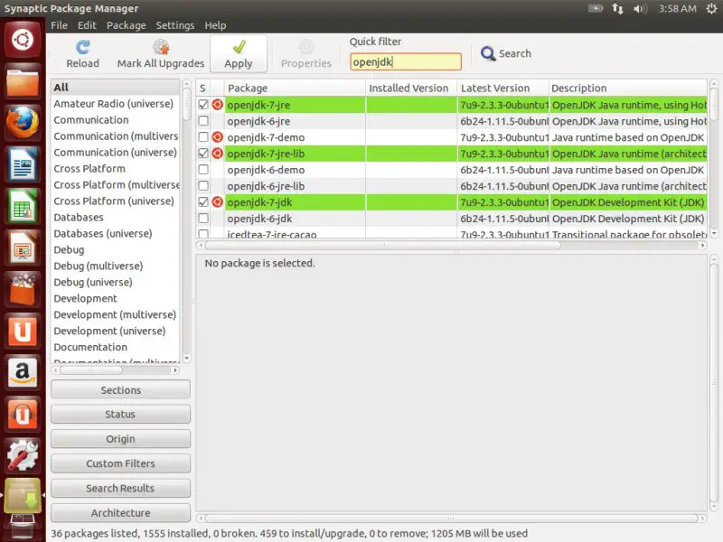This screenshot has height=542, width=723.
Task: Open the Edit menu
Action: pos(87,25)
